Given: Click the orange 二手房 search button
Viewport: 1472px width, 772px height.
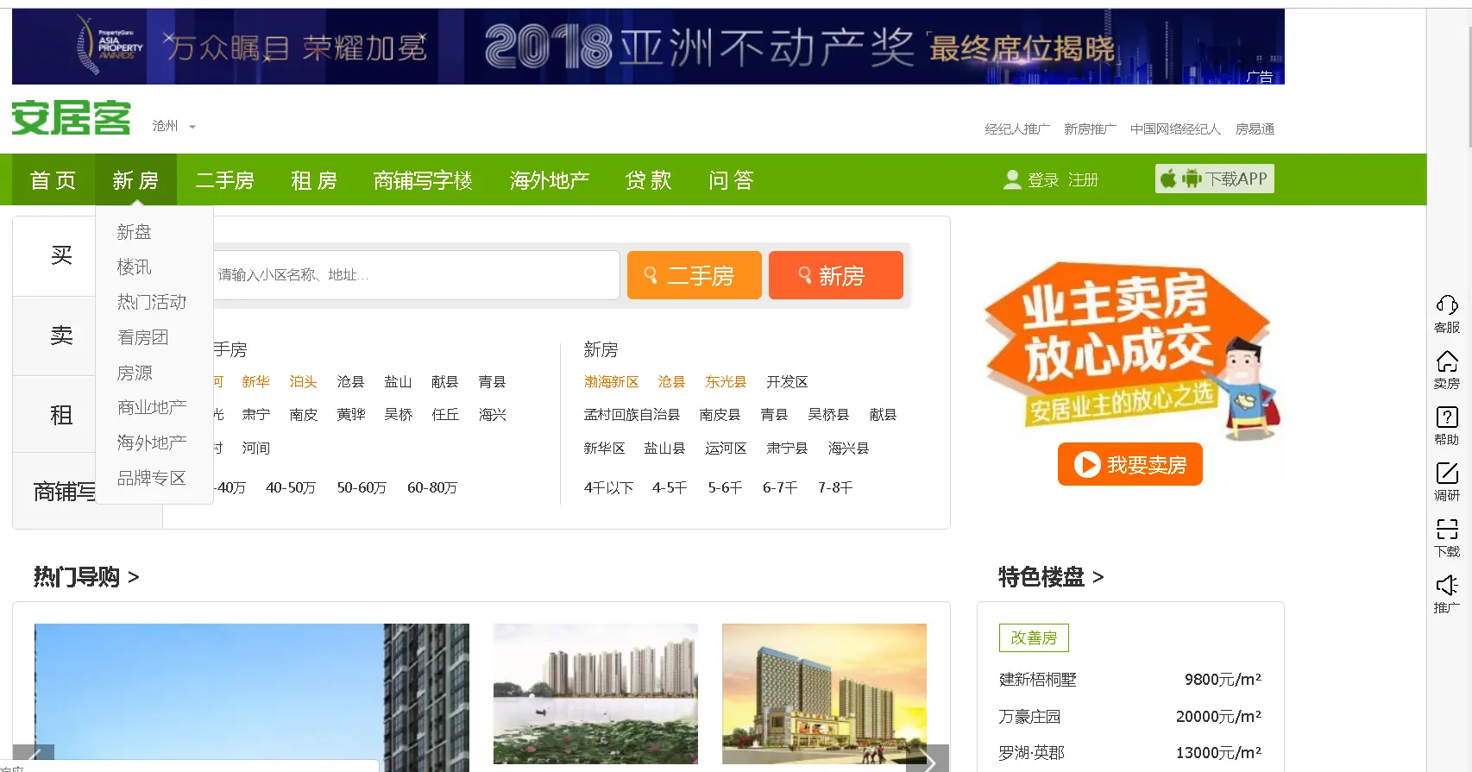Looking at the screenshot, I should 694,275.
